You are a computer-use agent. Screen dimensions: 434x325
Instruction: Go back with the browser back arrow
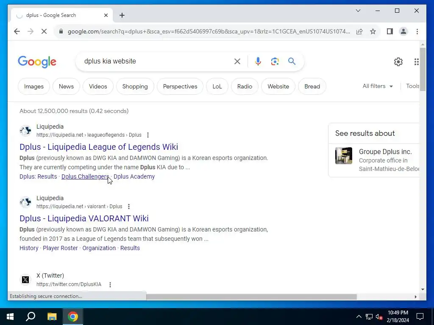pos(17,31)
